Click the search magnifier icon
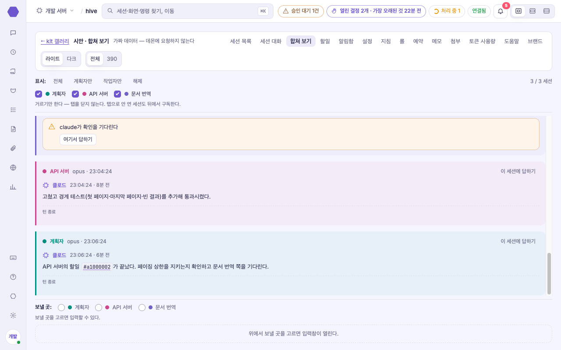The width and height of the screenshot is (561, 350). coord(110,11)
